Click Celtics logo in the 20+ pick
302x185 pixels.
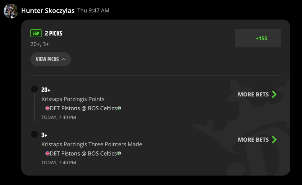point(120,108)
